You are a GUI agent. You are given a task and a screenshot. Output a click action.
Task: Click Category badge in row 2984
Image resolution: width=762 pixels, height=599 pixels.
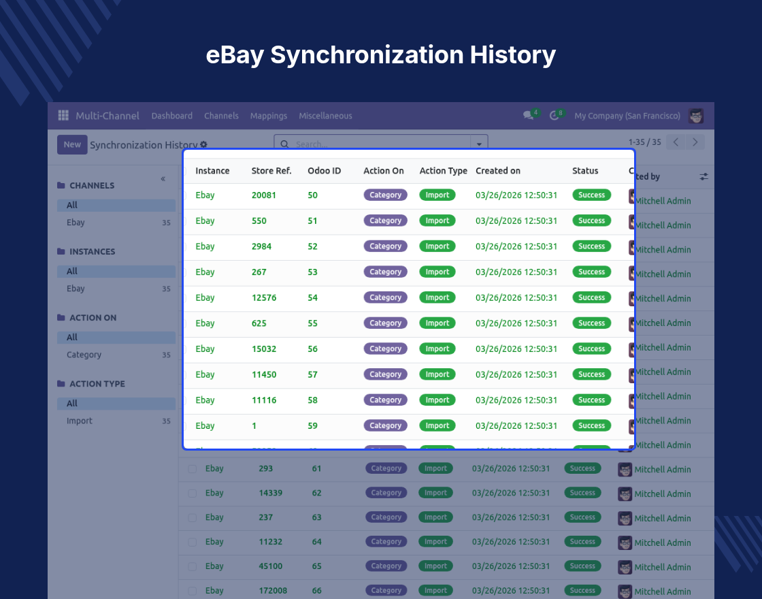coord(385,246)
